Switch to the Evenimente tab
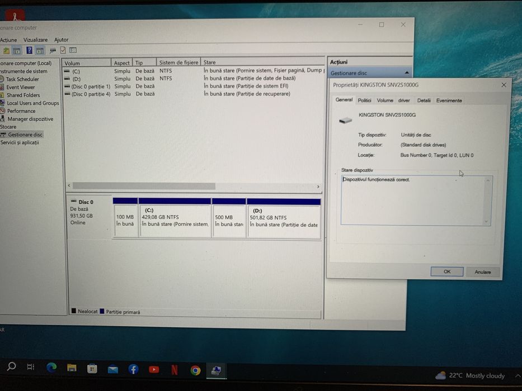This screenshot has height=391, width=522. pyautogui.click(x=449, y=101)
